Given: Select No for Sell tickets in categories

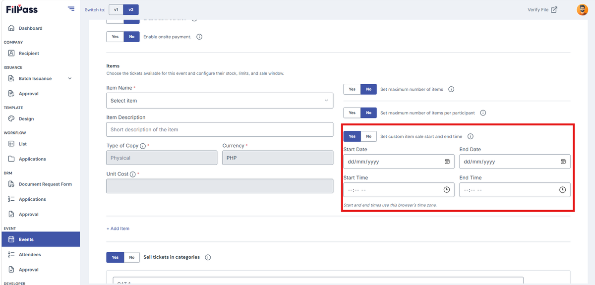Looking at the screenshot, I should click(x=131, y=257).
